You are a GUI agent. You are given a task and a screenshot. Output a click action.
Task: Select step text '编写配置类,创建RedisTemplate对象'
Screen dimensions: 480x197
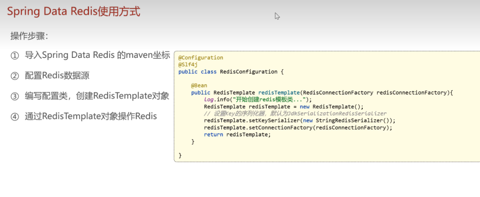(97, 96)
